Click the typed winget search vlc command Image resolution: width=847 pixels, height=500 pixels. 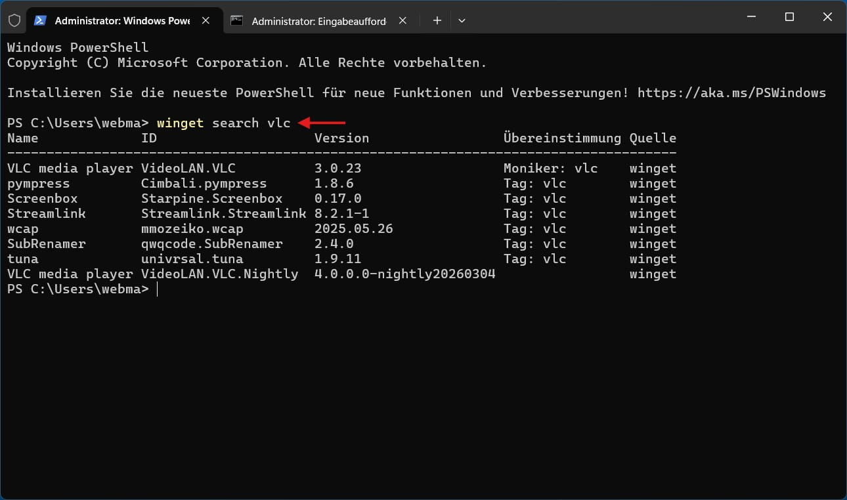[223, 123]
